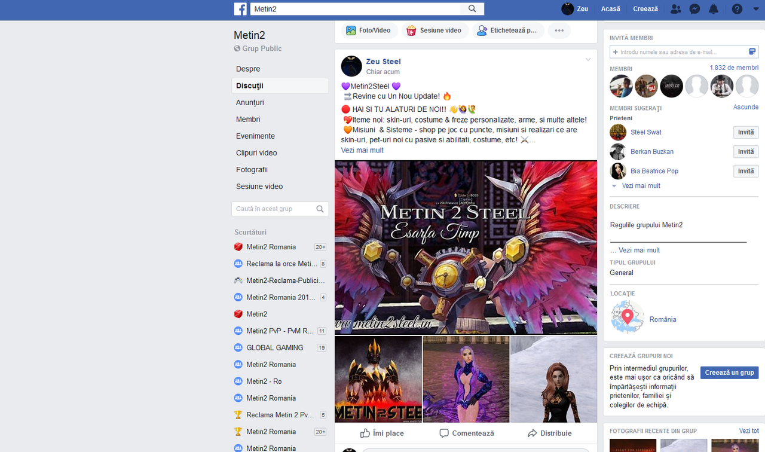Expand the options chevron on Zeu Steel's post

point(587,59)
